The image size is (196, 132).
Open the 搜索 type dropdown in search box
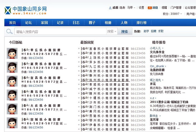pos(112,32)
